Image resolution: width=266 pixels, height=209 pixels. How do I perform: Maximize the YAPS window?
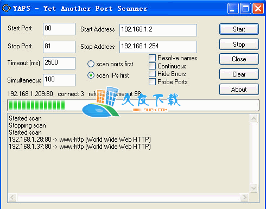point(245,8)
